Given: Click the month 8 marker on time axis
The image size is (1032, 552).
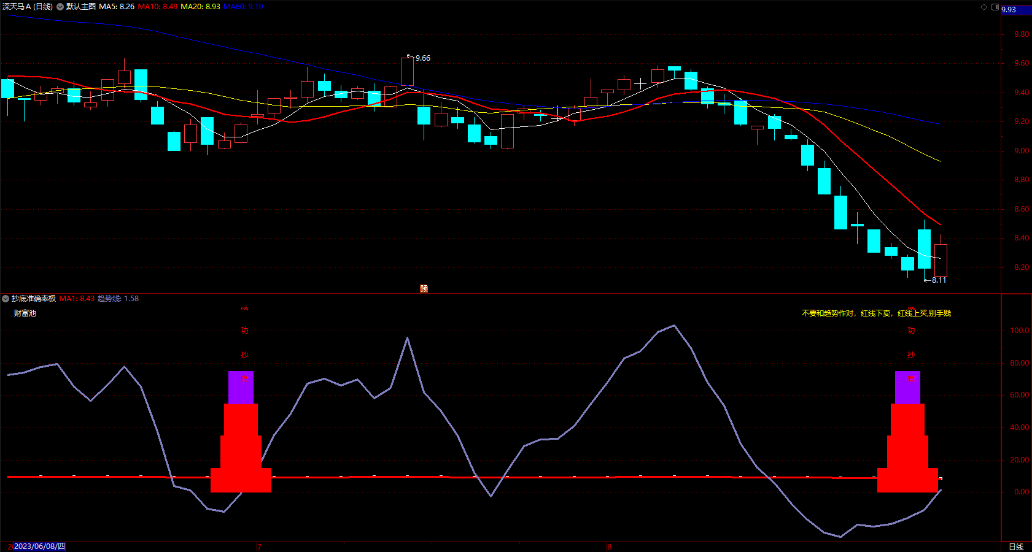Looking at the screenshot, I should click(x=609, y=546).
